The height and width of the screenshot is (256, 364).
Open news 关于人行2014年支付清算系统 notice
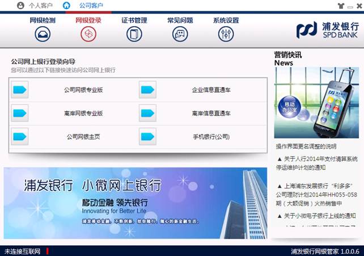point(317,163)
